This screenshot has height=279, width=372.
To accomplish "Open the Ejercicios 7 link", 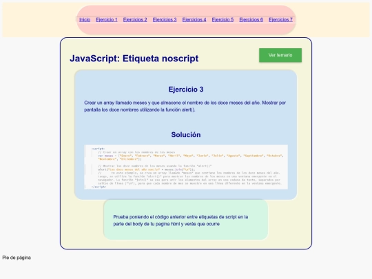I will point(280,20).
